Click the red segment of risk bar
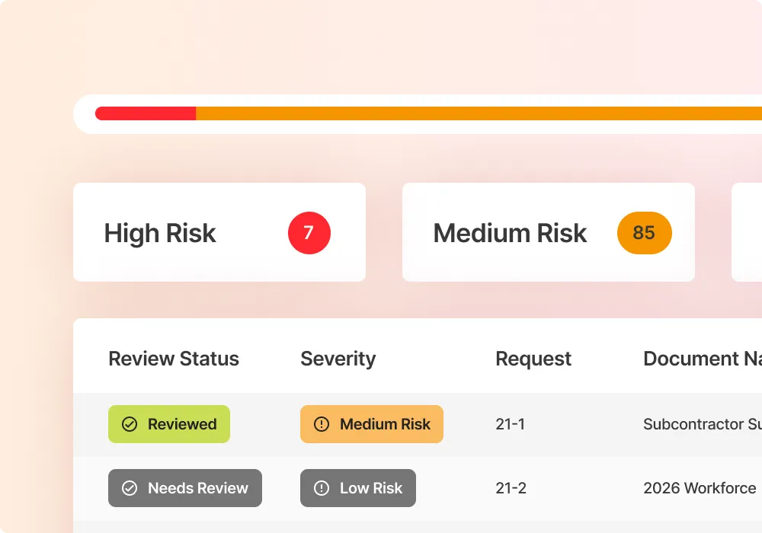762x533 pixels. click(x=146, y=113)
